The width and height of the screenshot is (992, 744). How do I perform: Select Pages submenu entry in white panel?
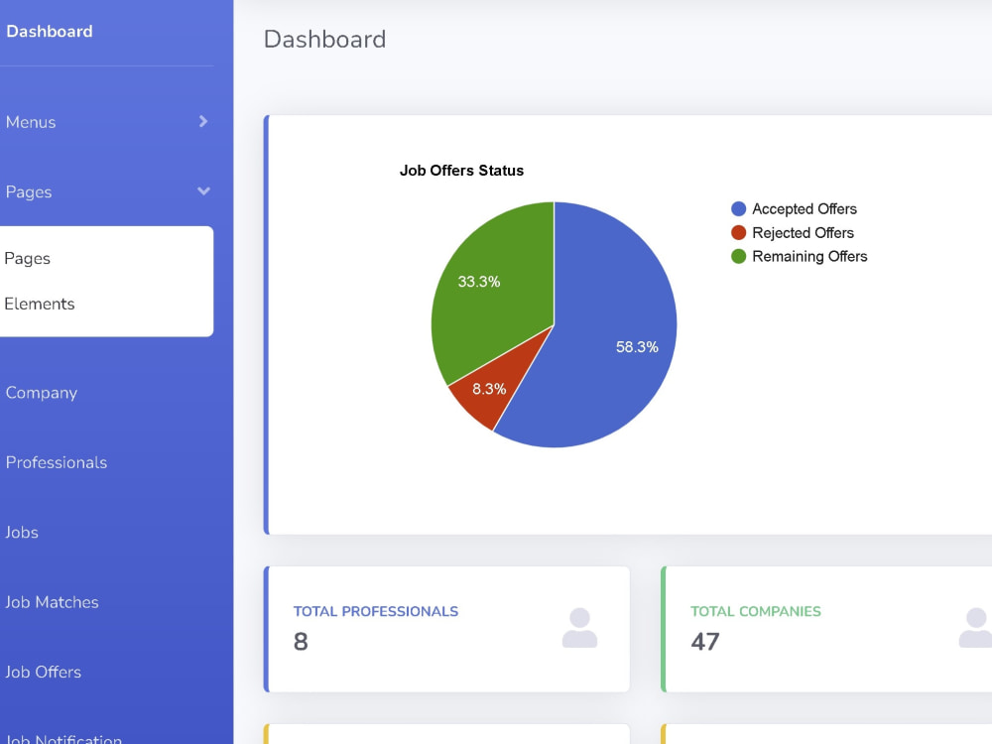point(27,258)
